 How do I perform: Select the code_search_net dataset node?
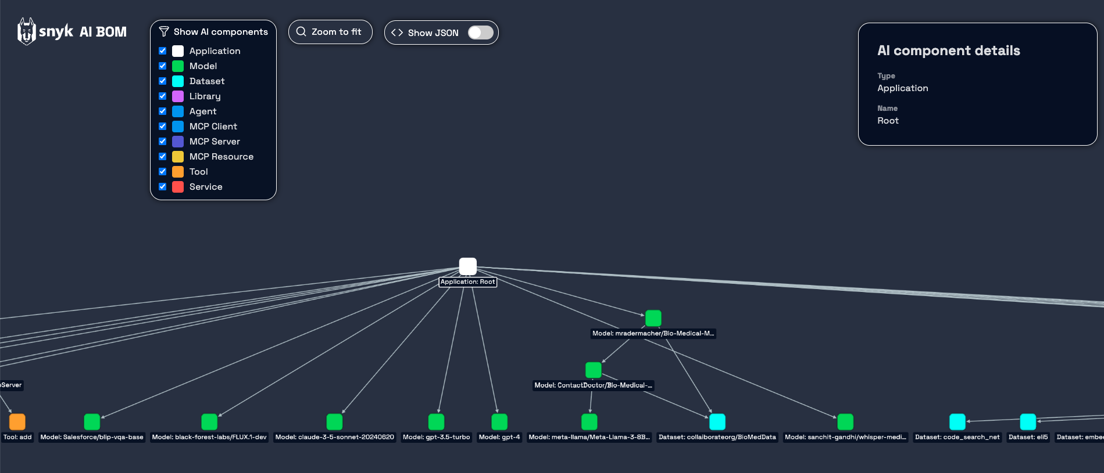[x=957, y=422]
